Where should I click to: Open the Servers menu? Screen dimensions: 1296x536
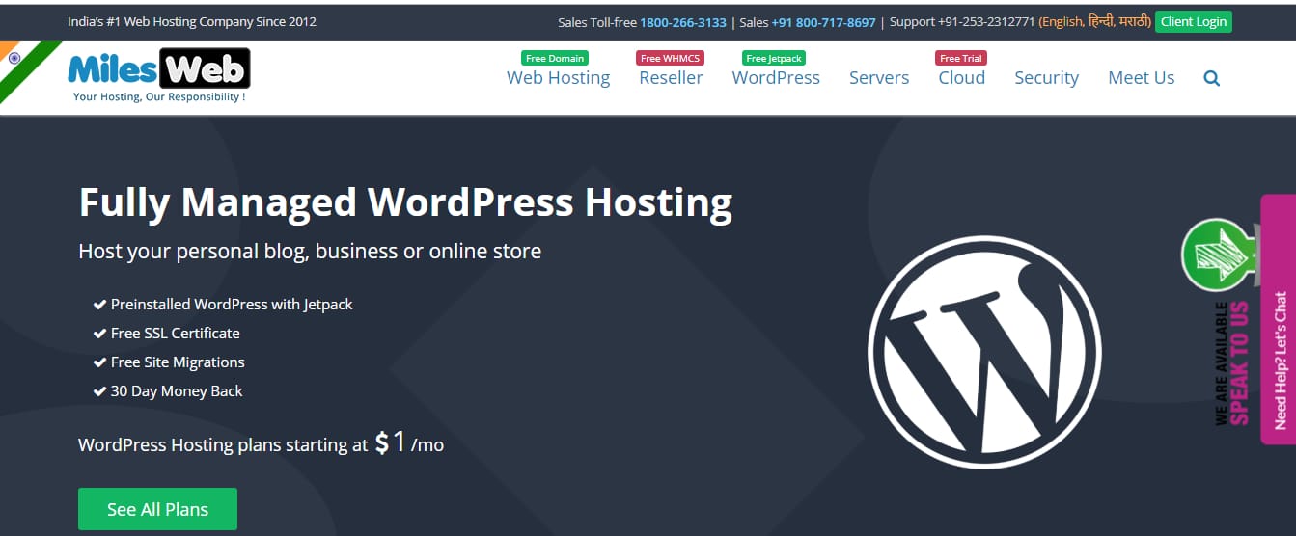click(x=879, y=78)
